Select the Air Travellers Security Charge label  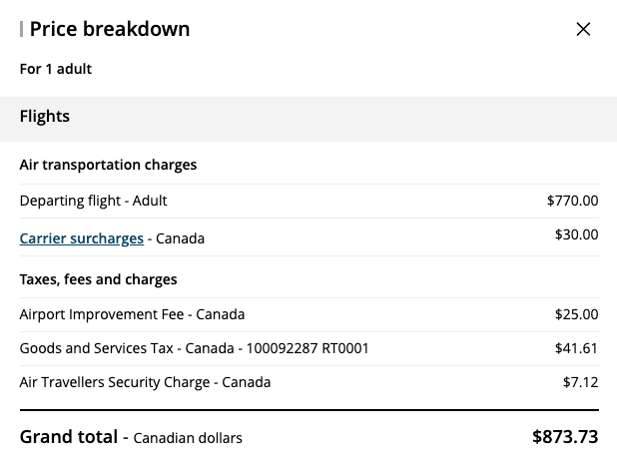tap(145, 382)
